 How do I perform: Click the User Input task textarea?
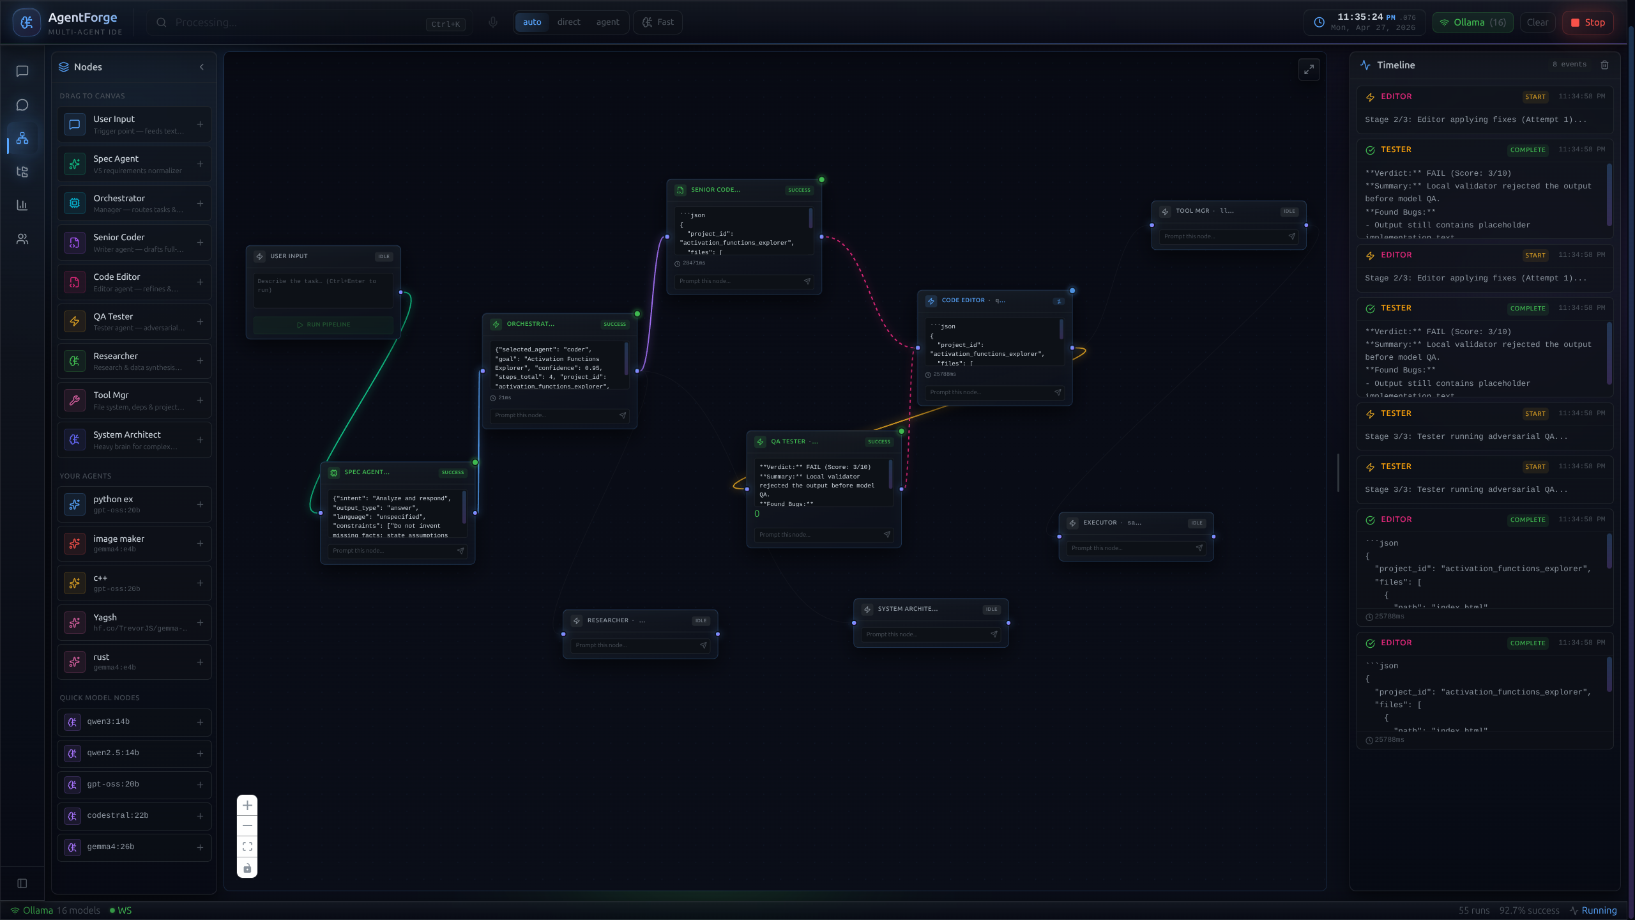323,291
